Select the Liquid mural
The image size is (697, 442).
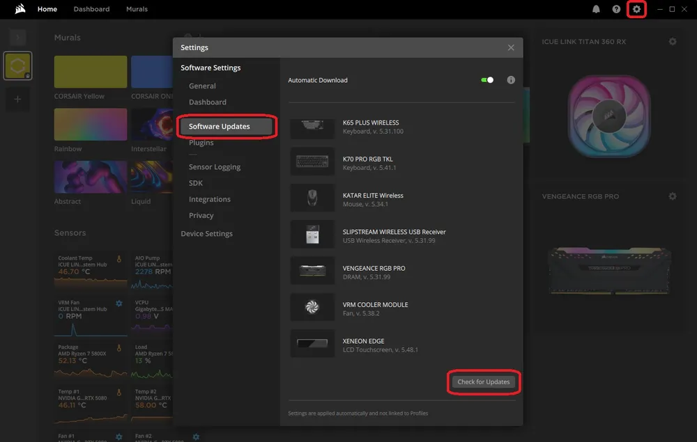[152, 177]
